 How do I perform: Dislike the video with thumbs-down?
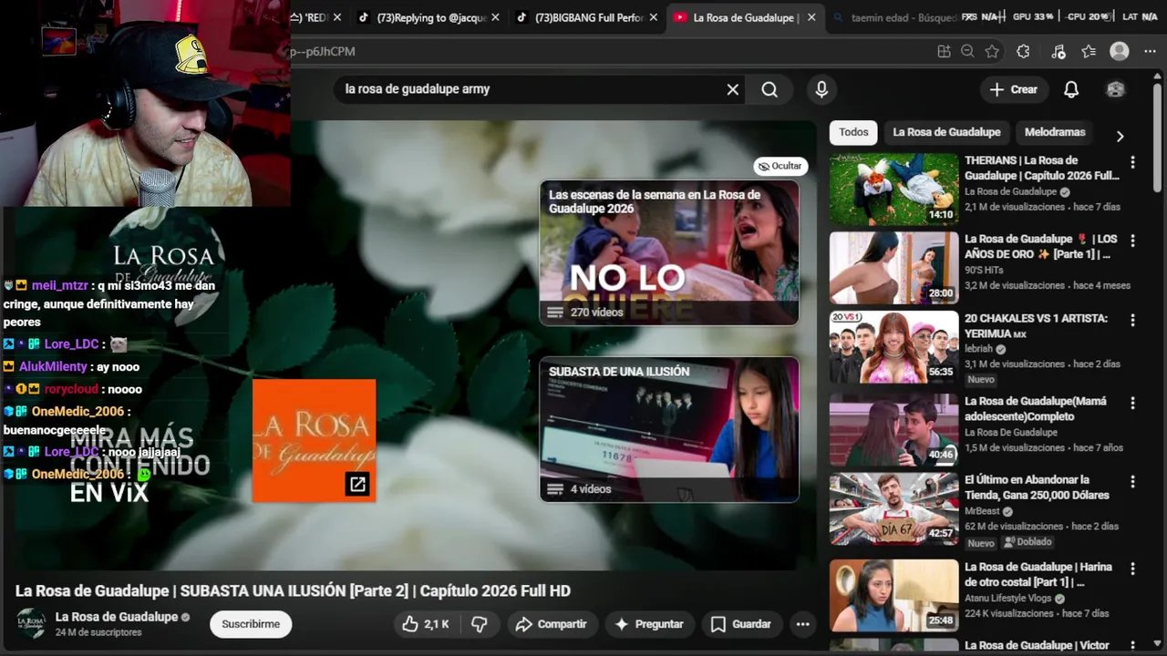[480, 624]
